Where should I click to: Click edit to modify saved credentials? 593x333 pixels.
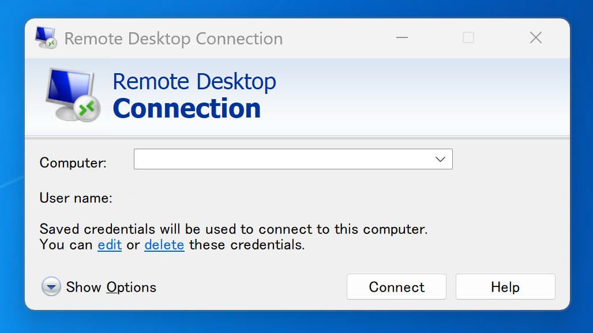(109, 244)
